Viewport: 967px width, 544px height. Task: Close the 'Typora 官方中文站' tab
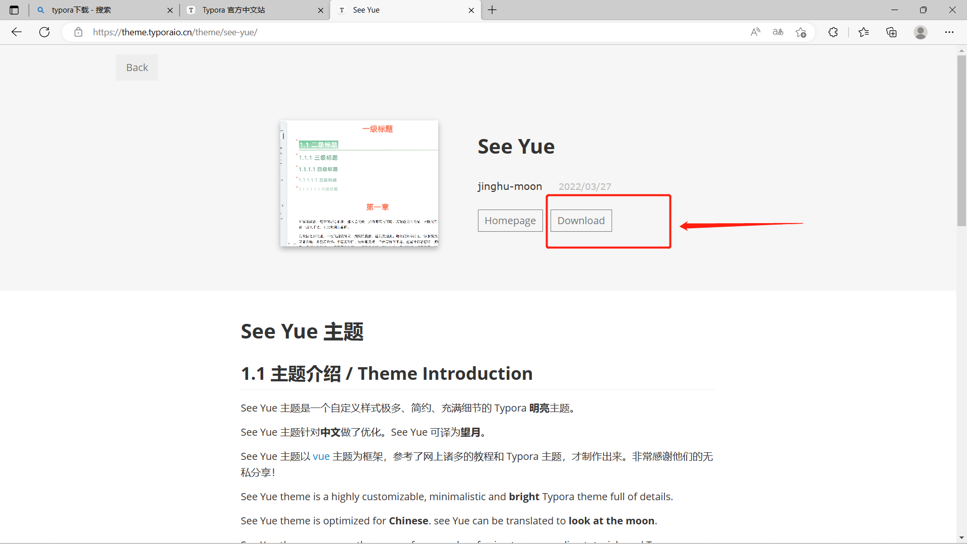[321, 10]
